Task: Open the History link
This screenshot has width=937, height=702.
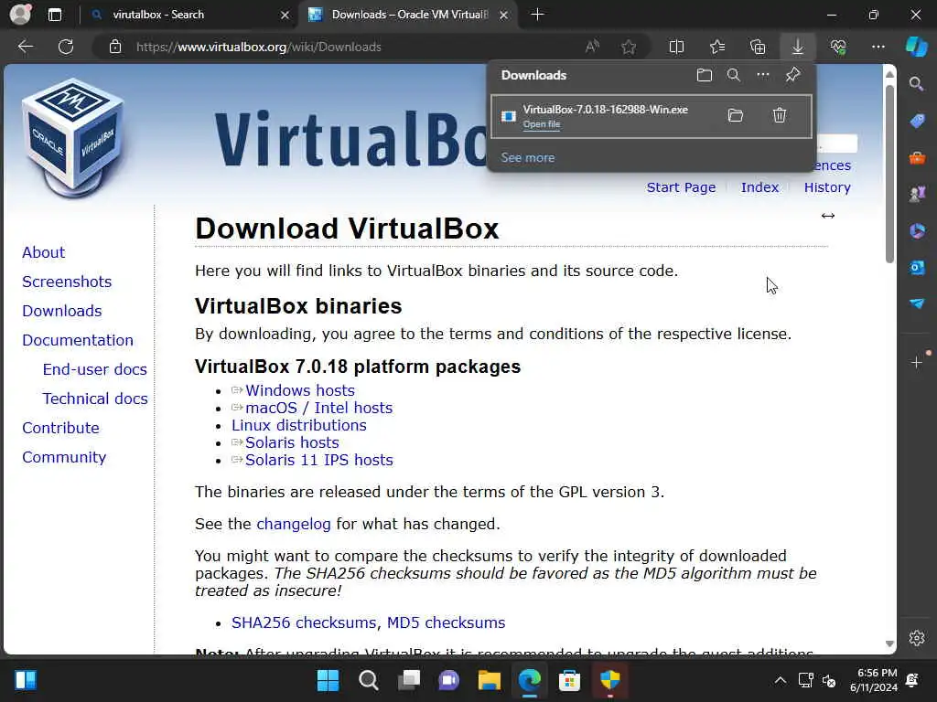Action: coord(827,187)
